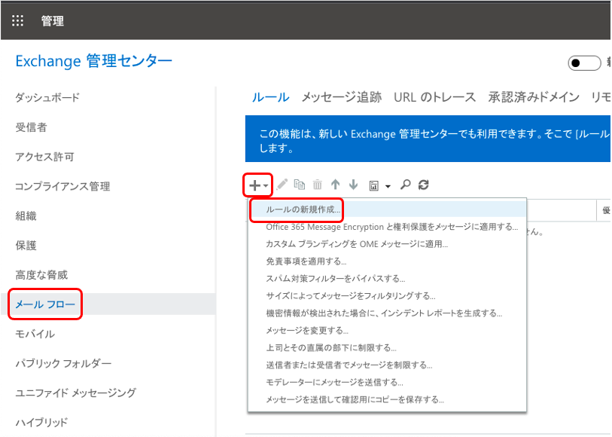Open アクセス許可 in the sidebar
Image resolution: width=612 pixels, height=437 pixels.
click(x=44, y=157)
